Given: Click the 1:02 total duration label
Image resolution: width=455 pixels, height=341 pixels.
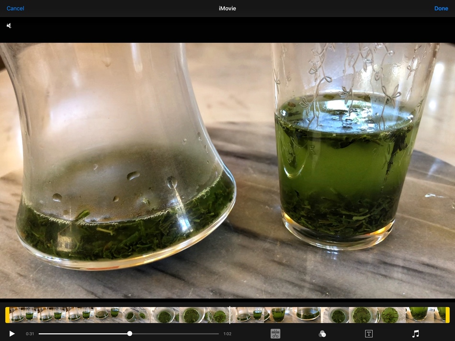Looking at the screenshot, I should [x=227, y=334].
